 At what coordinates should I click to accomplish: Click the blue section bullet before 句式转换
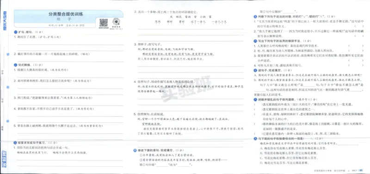(16, 65)
